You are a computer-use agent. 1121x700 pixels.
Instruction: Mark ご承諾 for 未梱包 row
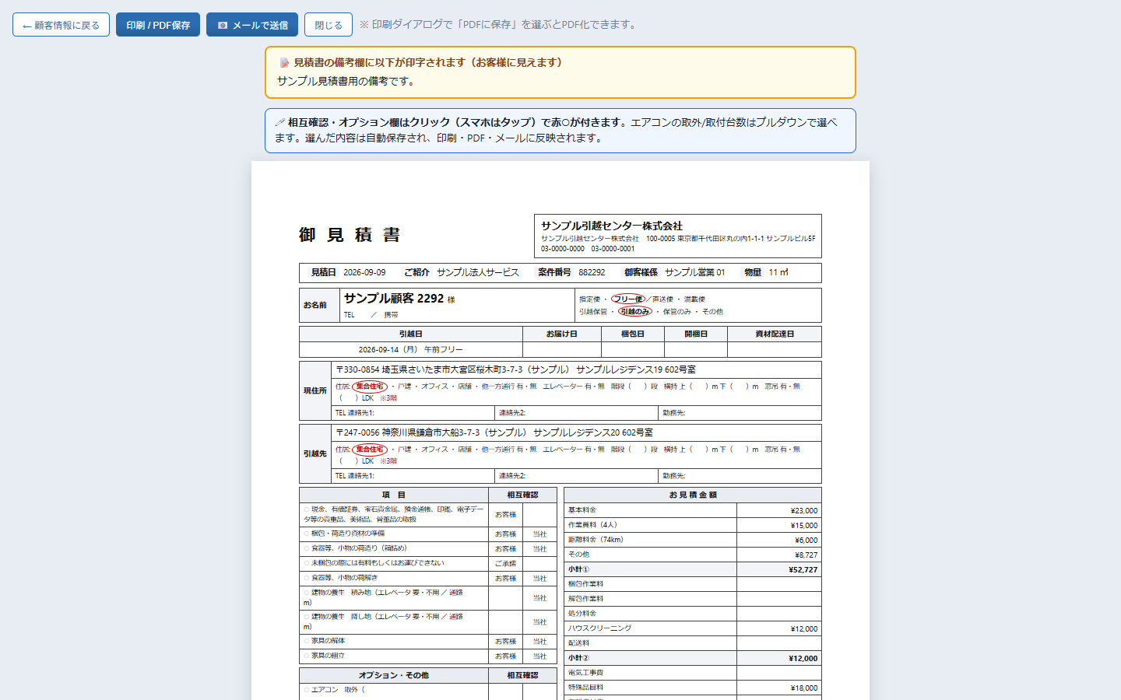tap(505, 563)
